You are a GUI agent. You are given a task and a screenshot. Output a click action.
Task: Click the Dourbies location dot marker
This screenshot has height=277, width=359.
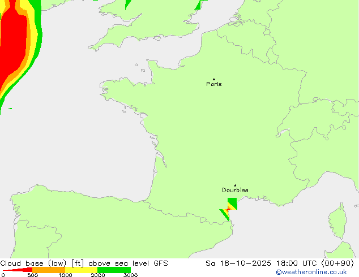click(235, 185)
